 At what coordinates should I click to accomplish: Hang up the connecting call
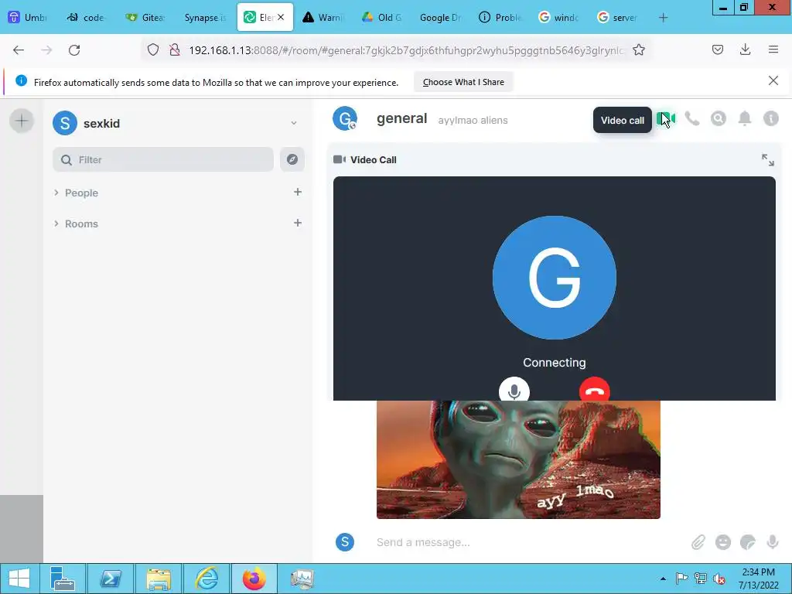(x=595, y=391)
